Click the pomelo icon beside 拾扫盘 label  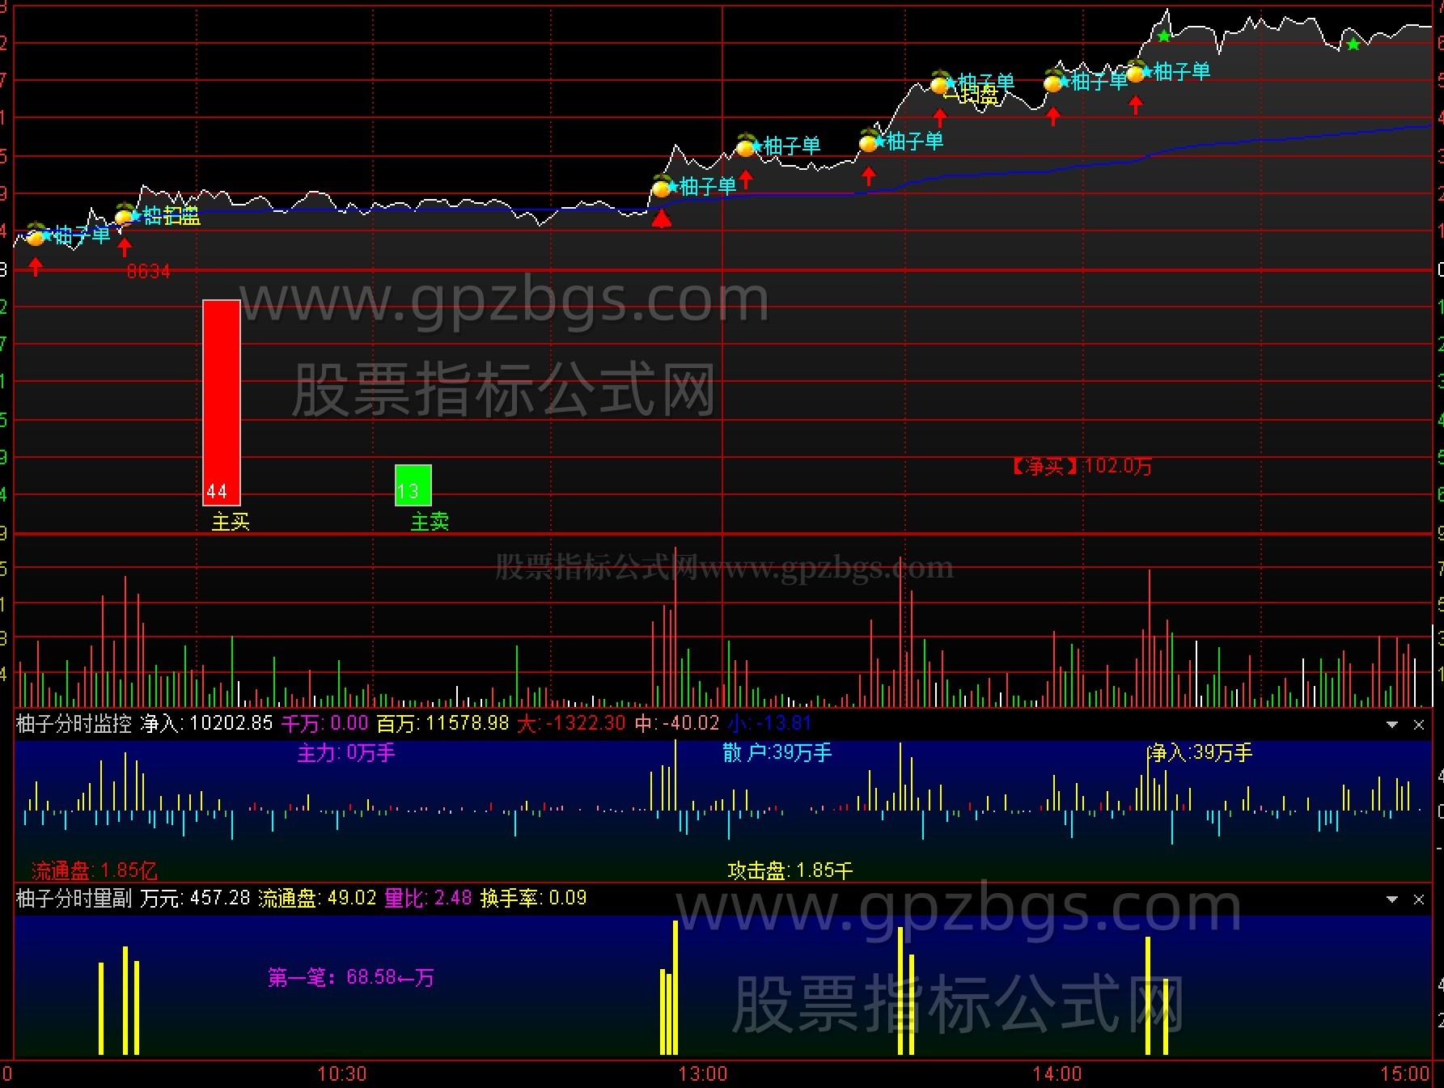(x=125, y=215)
